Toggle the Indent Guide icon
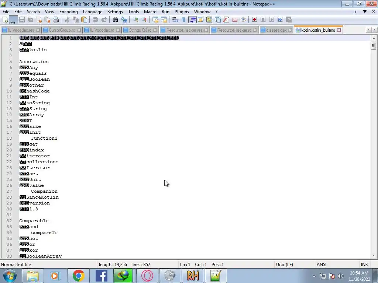 192,20
